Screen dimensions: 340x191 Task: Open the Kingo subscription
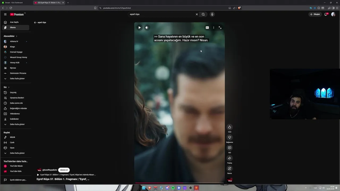(x=16, y=47)
